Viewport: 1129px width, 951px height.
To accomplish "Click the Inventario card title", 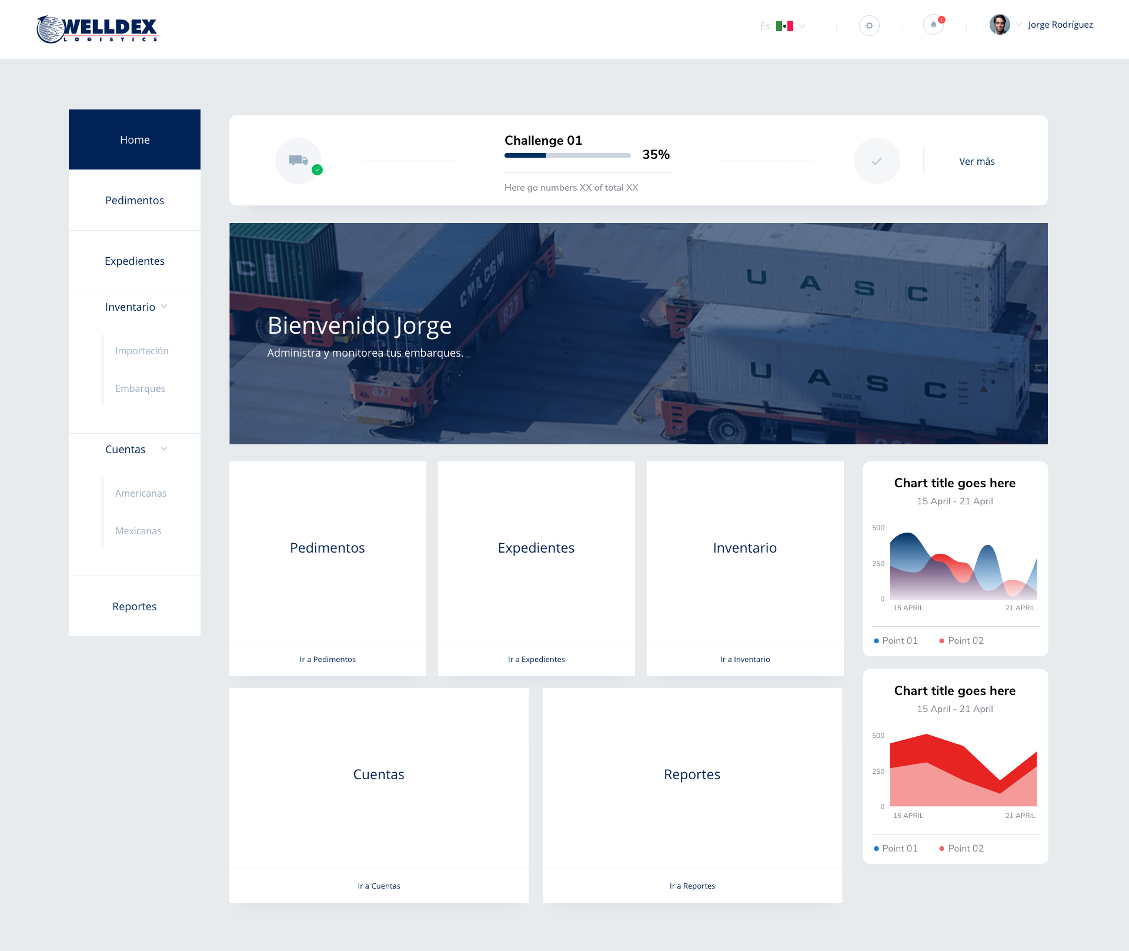I will click(x=745, y=548).
